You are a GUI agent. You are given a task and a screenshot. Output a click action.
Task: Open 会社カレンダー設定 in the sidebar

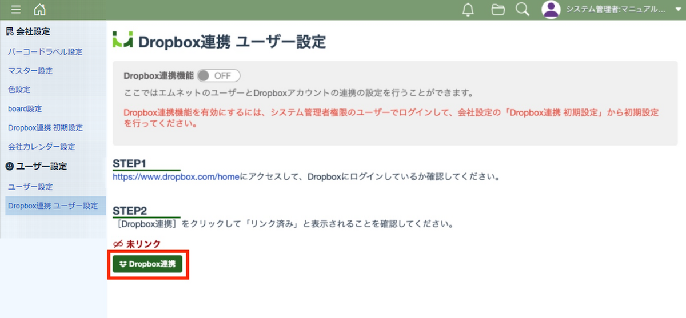42,146
